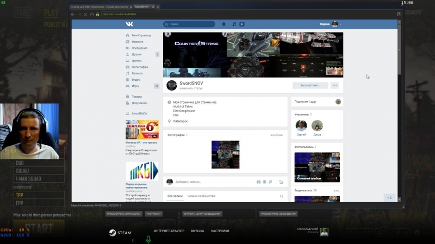Open "Музыка" in Steam overlay bar
Screen dimensions: 435x244
(x=197, y=231)
